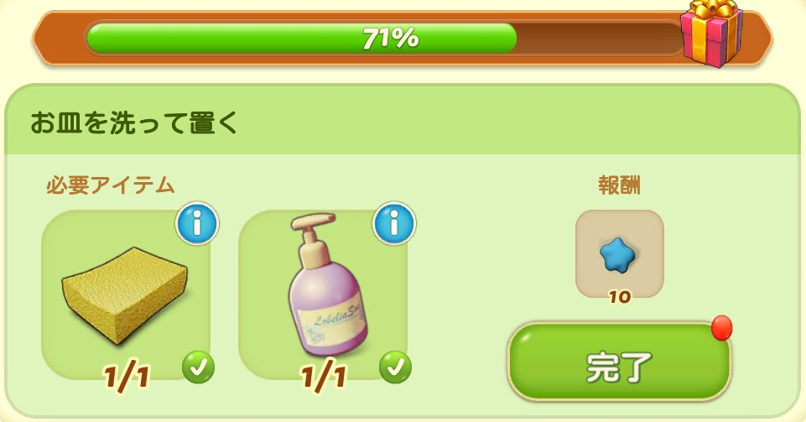This screenshot has height=422, width=806.
Task: Tap the reward amount 10 under the star
Action: (x=620, y=297)
